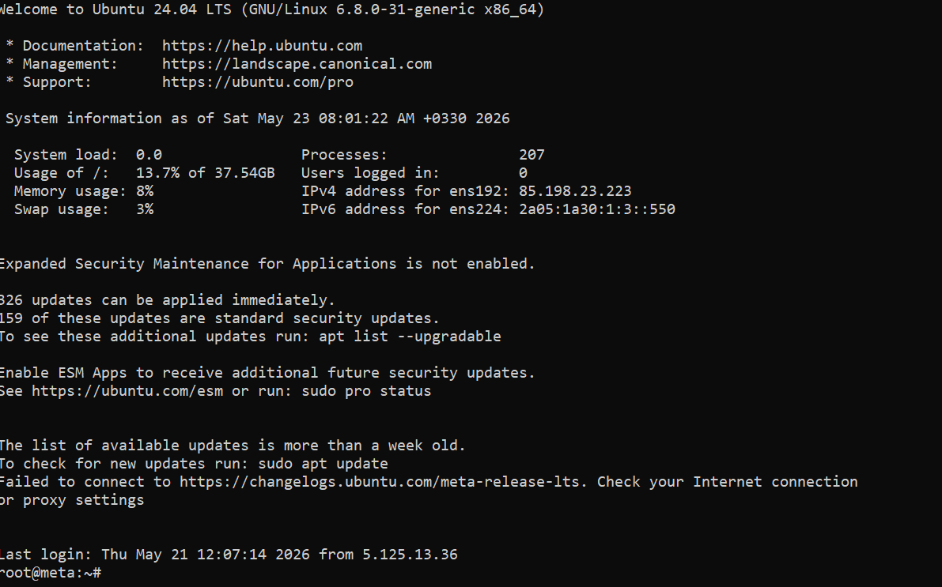Click the root@meta shell prompt
This screenshot has width=942, height=587.
click(x=51, y=573)
